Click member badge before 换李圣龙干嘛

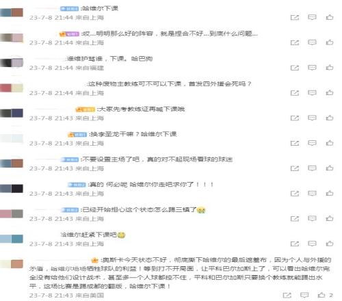tap(77, 135)
